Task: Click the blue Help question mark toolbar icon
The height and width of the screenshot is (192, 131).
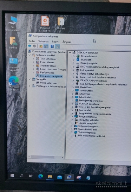Action: pos(52,46)
